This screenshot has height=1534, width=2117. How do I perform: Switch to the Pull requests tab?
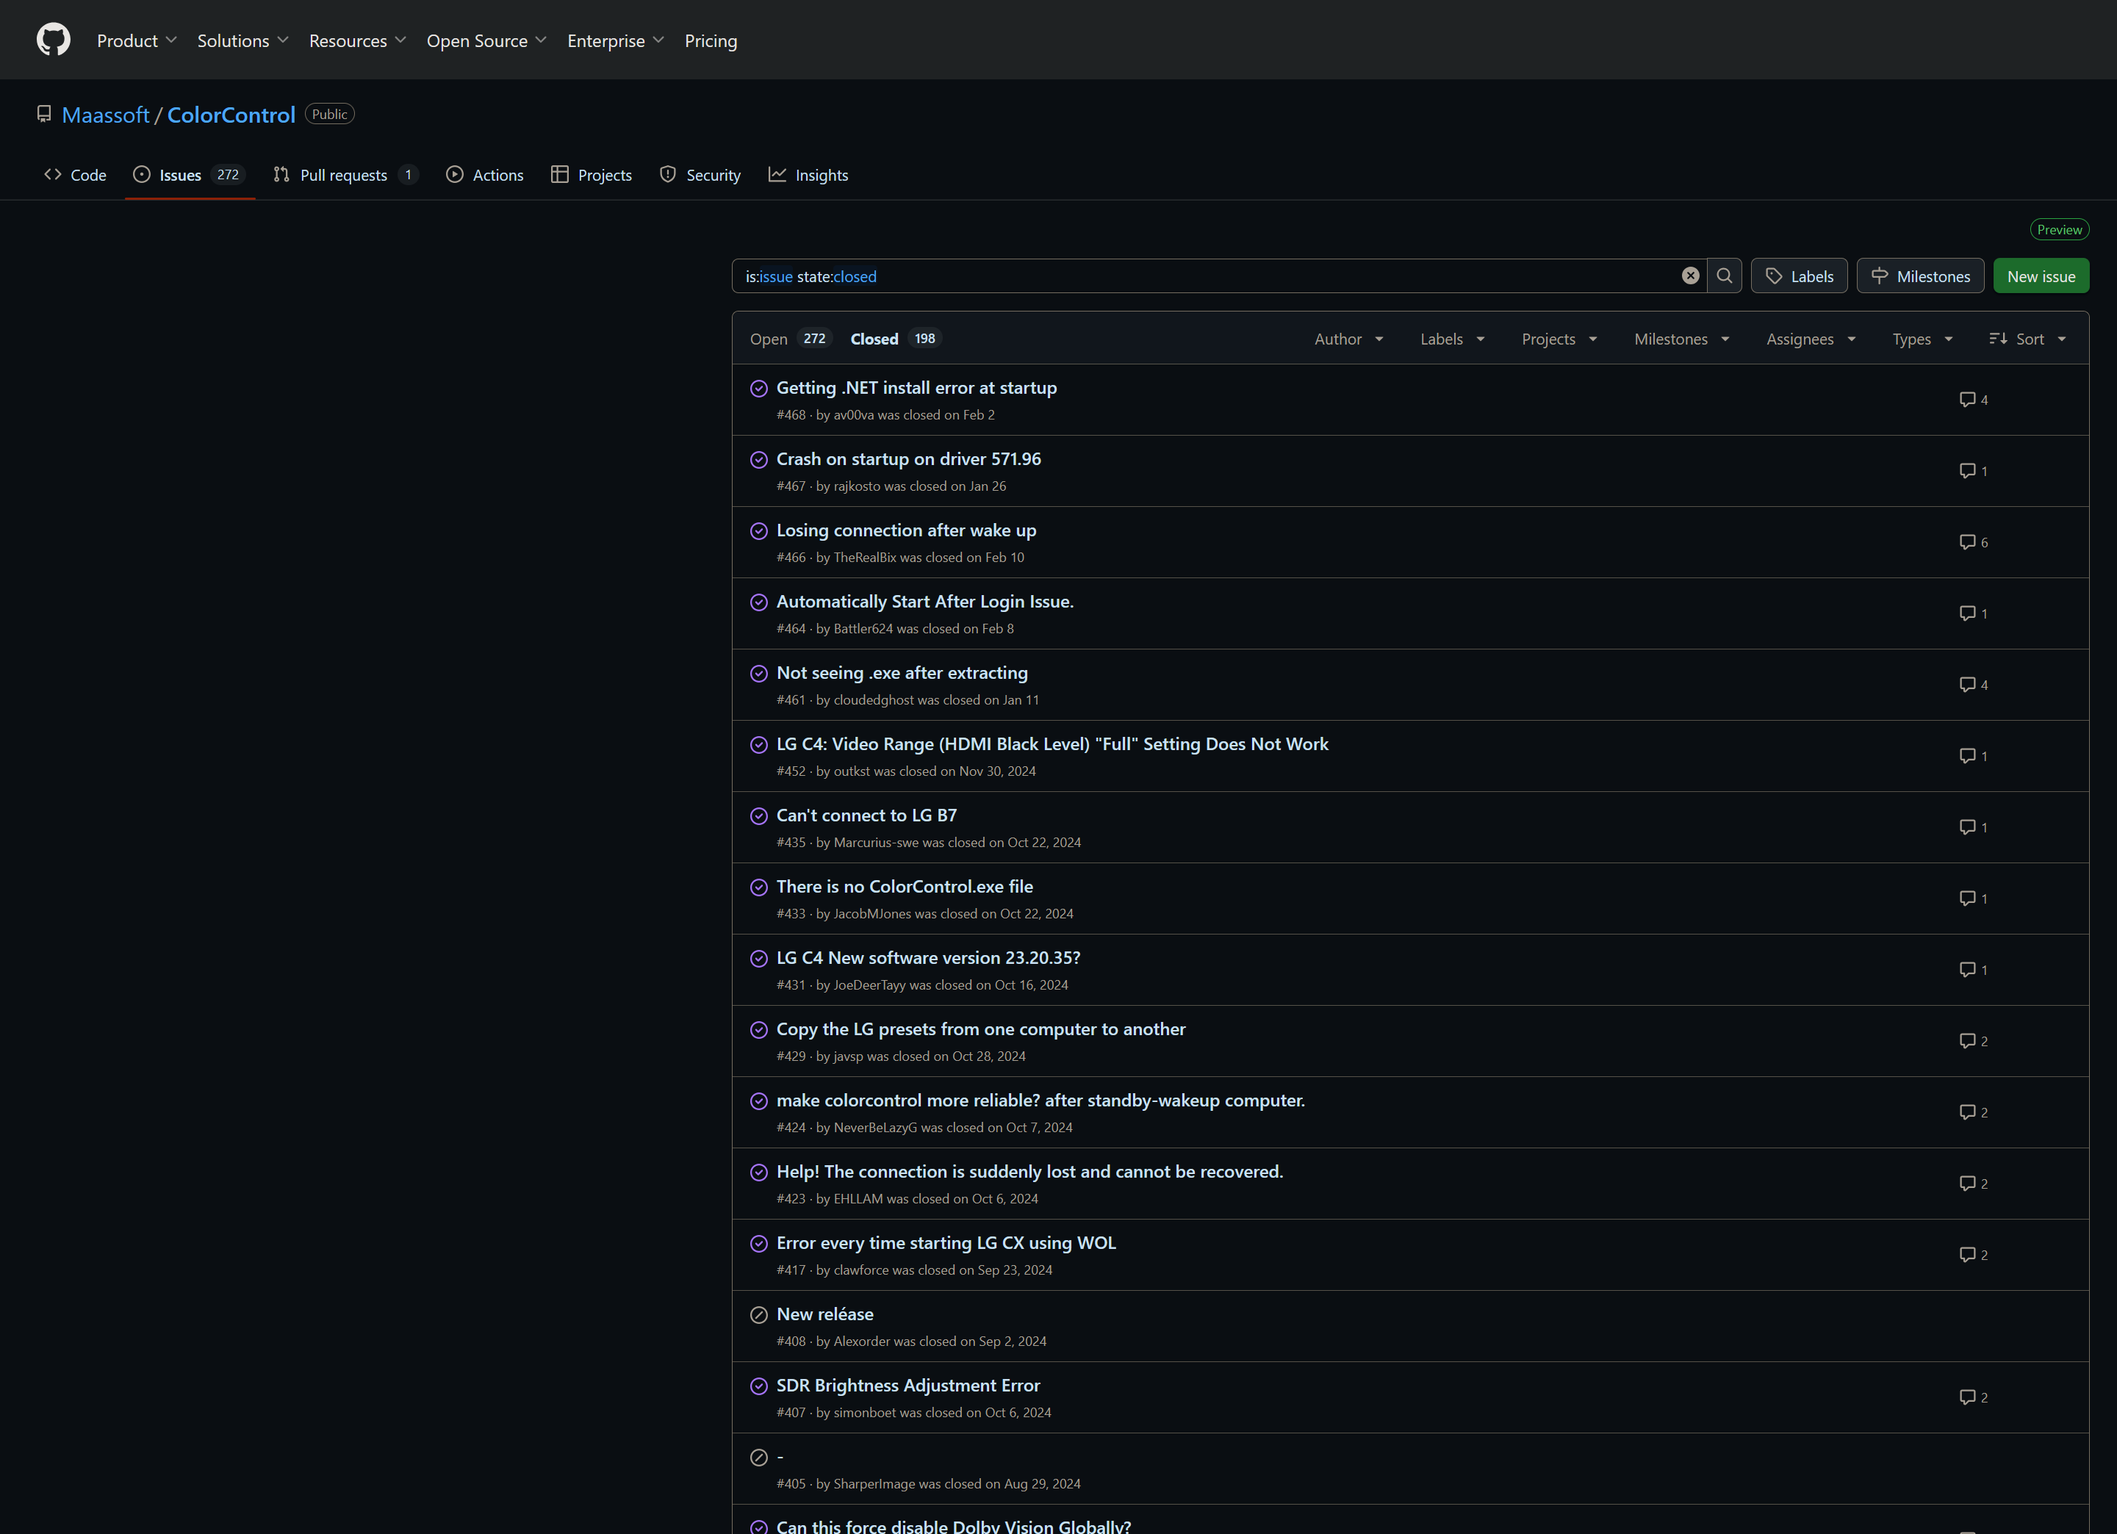click(345, 175)
